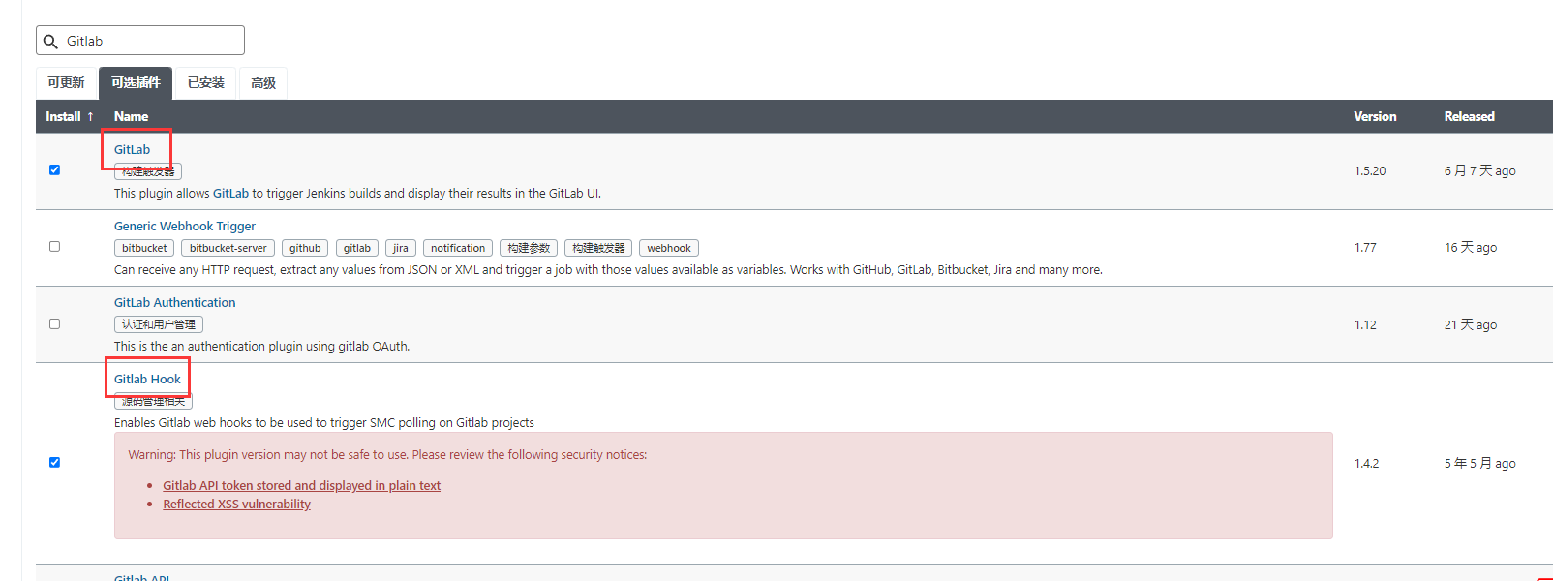The width and height of the screenshot is (1553, 581).
Task: Click the notification tag
Action: pos(458,248)
